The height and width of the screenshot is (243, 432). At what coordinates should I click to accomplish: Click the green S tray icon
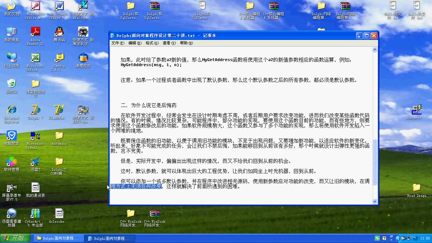(378, 237)
